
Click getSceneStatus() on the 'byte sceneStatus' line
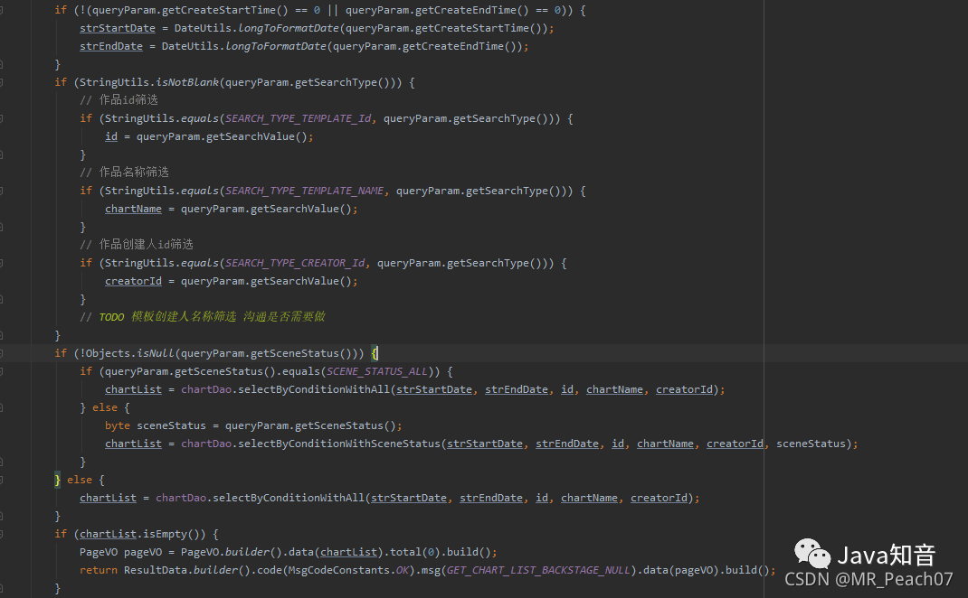[x=345, y=425]
